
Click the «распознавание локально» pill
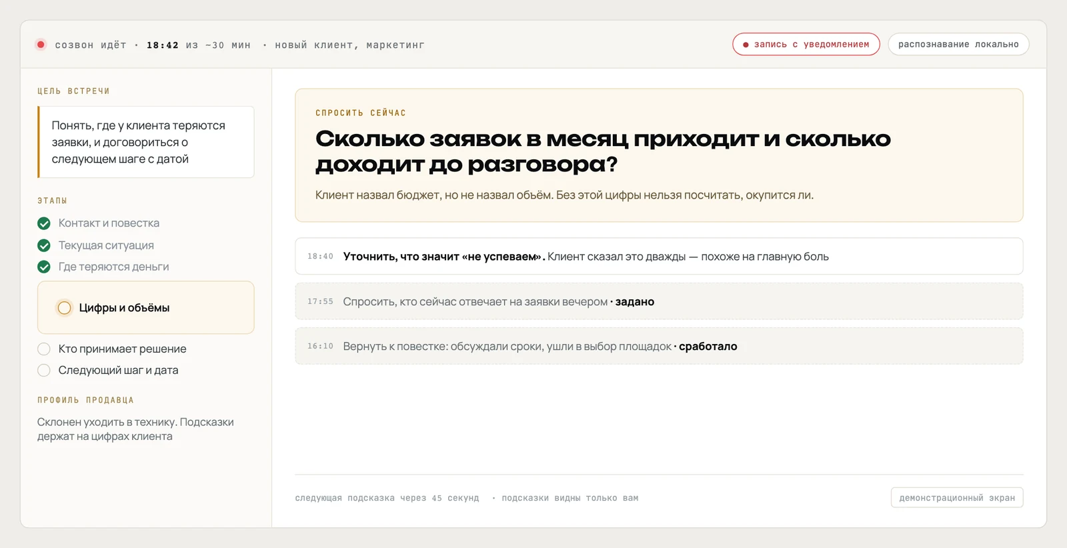[958, 44]
